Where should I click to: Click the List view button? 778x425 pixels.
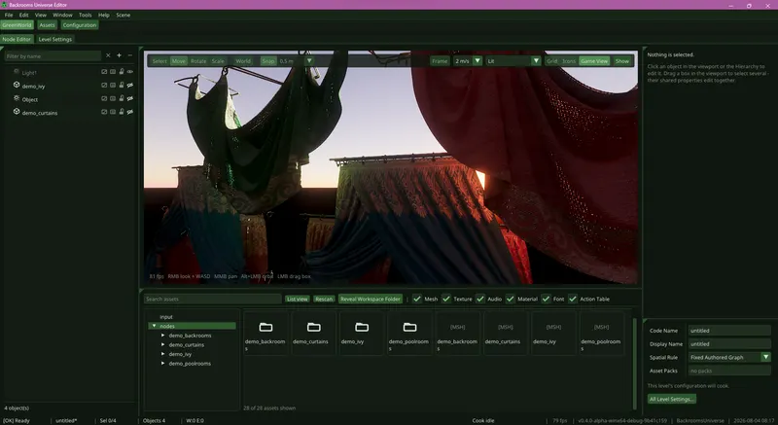[x=298, y=299]
